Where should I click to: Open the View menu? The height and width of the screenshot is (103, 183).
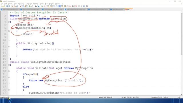coord(15,4)
